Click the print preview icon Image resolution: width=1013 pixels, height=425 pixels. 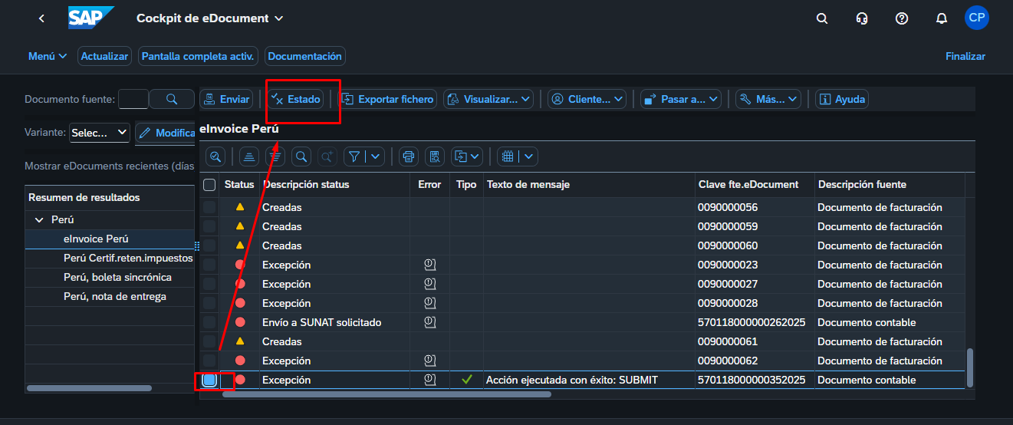coord(435,156)
